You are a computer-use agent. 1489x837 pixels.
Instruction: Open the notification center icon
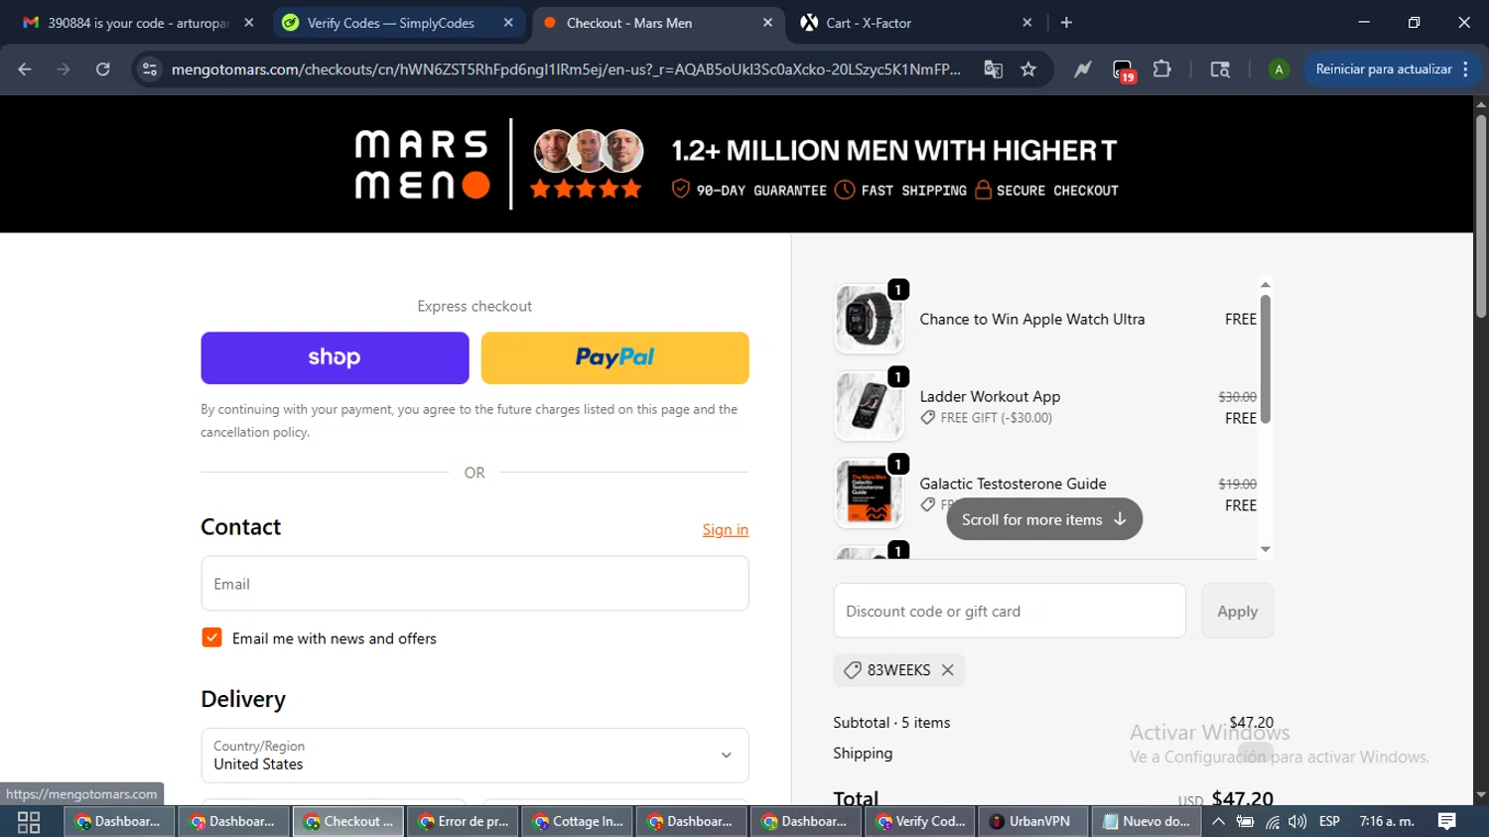point(1447,821)
